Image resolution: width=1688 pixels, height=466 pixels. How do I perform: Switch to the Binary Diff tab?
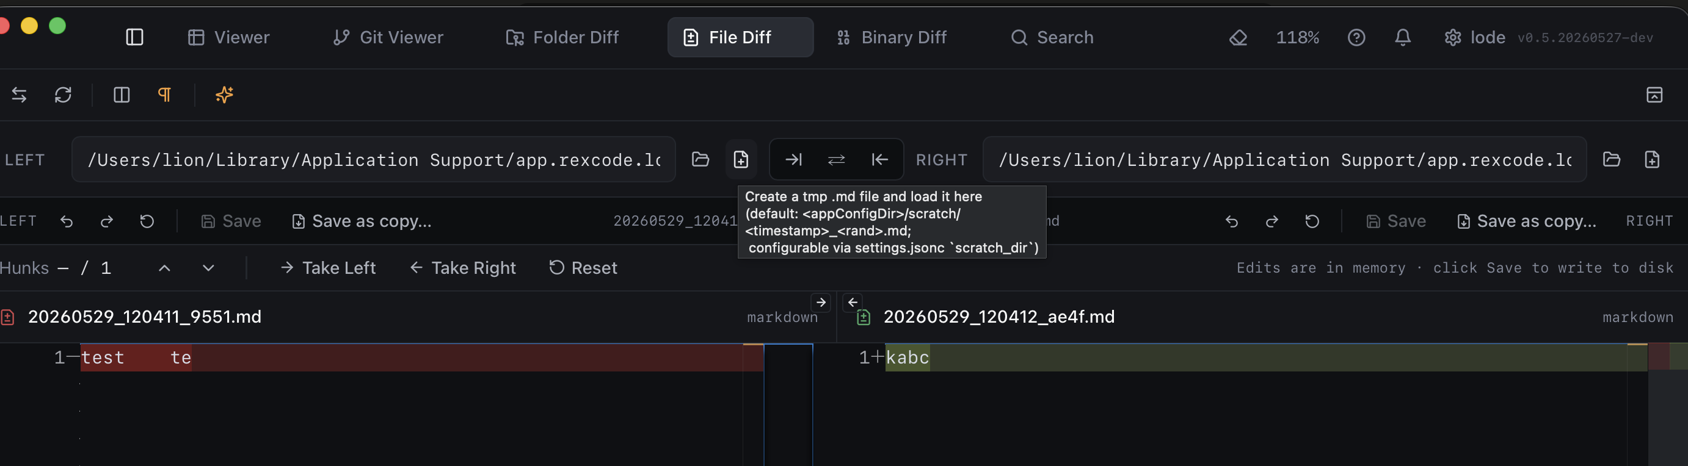[x=891, y=37]
